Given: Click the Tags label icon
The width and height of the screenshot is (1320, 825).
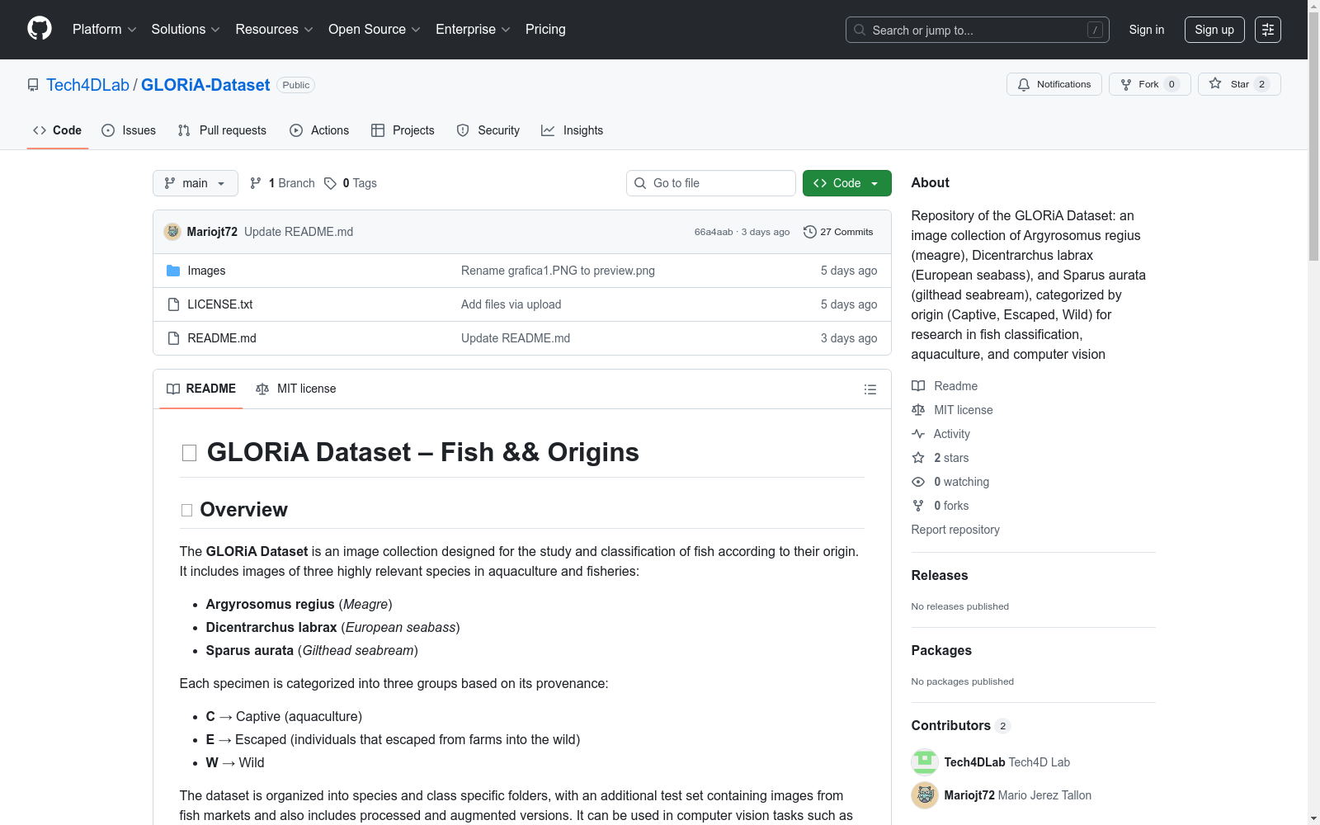Looking at the screenshot, I should (330, 183).
